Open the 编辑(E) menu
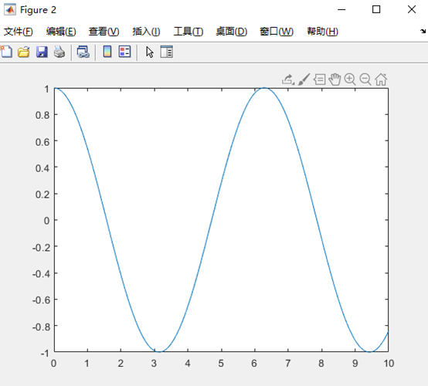The width and height of the screenshot is (428, 386). [61, 32]
